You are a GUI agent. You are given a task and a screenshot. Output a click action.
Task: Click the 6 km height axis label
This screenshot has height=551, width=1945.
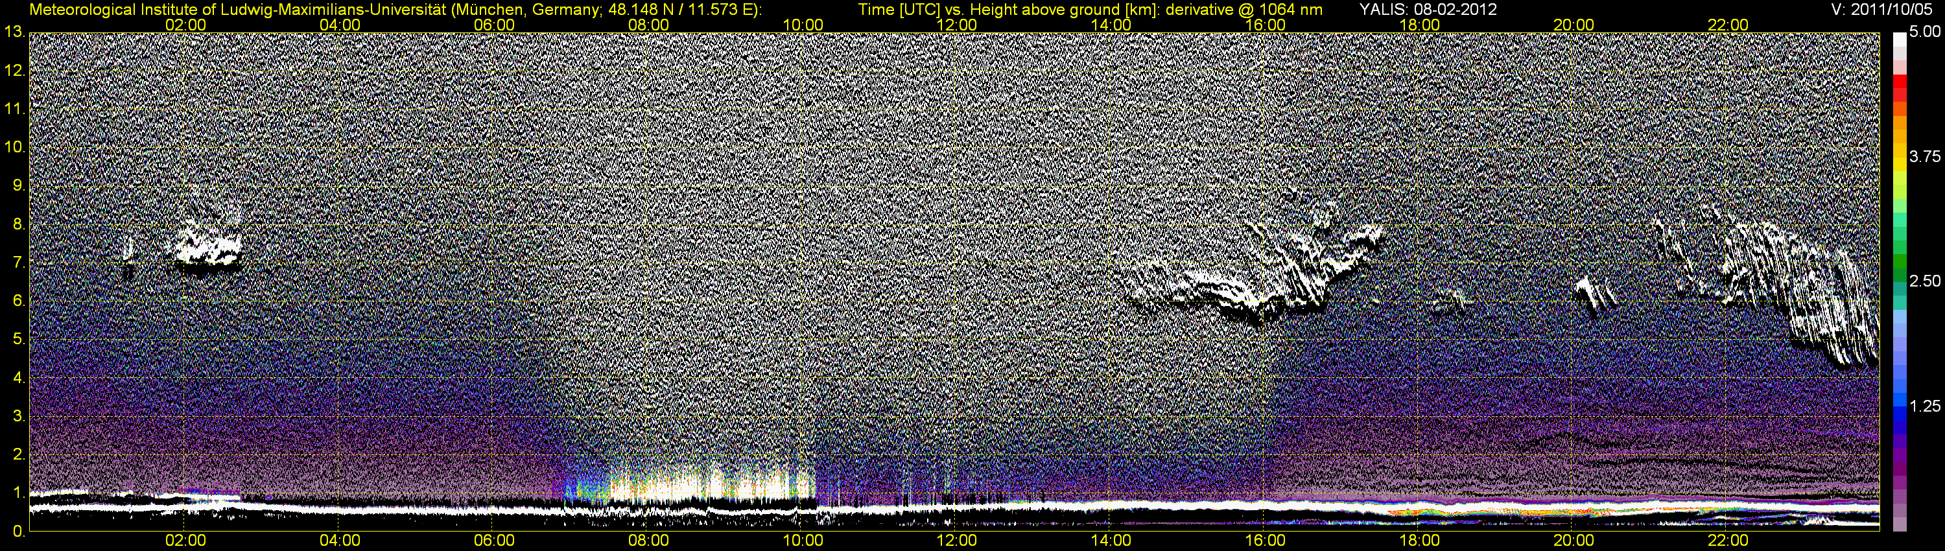(19, 301)
